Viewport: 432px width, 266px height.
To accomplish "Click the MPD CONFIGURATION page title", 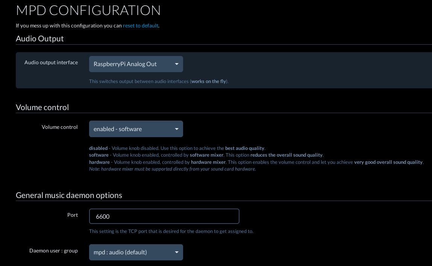I will 88,10.
